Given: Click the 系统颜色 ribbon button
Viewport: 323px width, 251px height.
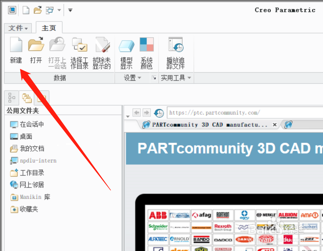Looking at the screenshot, I should tap(147, 53).
